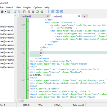Open the Options menu
Viewport: 107px width, 107px height.
[x=38, y=7]
